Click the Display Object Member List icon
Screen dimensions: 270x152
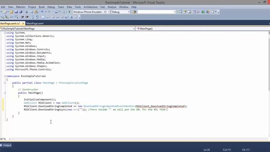coord(3,17)
